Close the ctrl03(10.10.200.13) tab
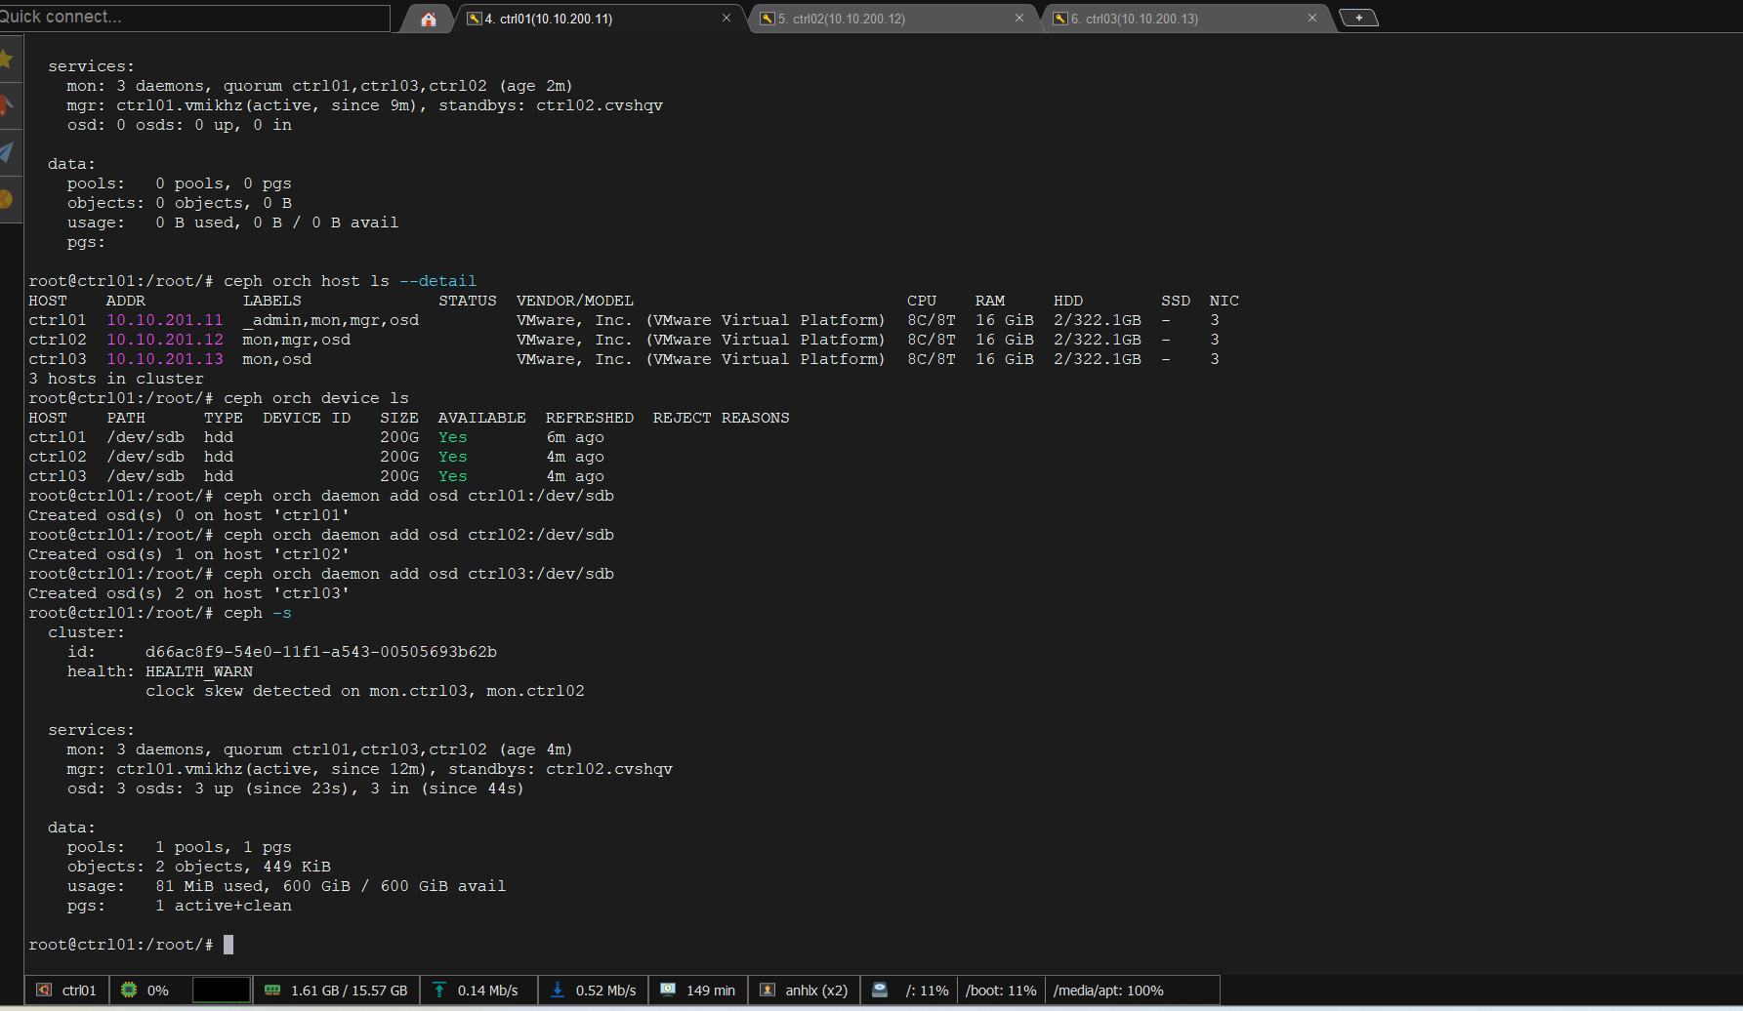1743x1011 pixels. click(1312, 18)
